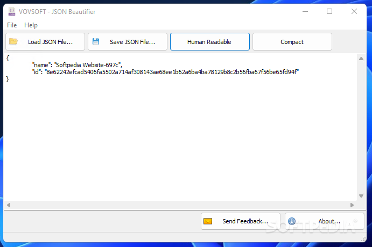Click the yellow folder icon on Load JSON File
The width and height of the screenshot is (372, 247).
click(x=13, y=41)
